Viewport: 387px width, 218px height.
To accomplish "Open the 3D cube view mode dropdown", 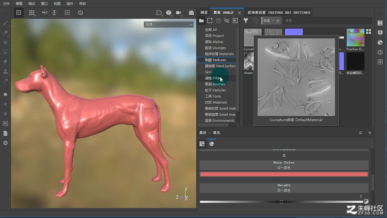I will [169, 13].
